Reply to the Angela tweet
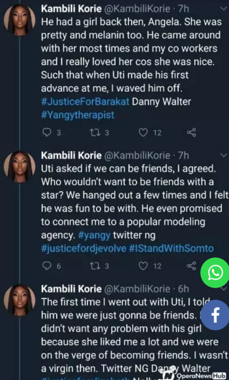This screenshot has height=380, width=229. tap(47, 132)
